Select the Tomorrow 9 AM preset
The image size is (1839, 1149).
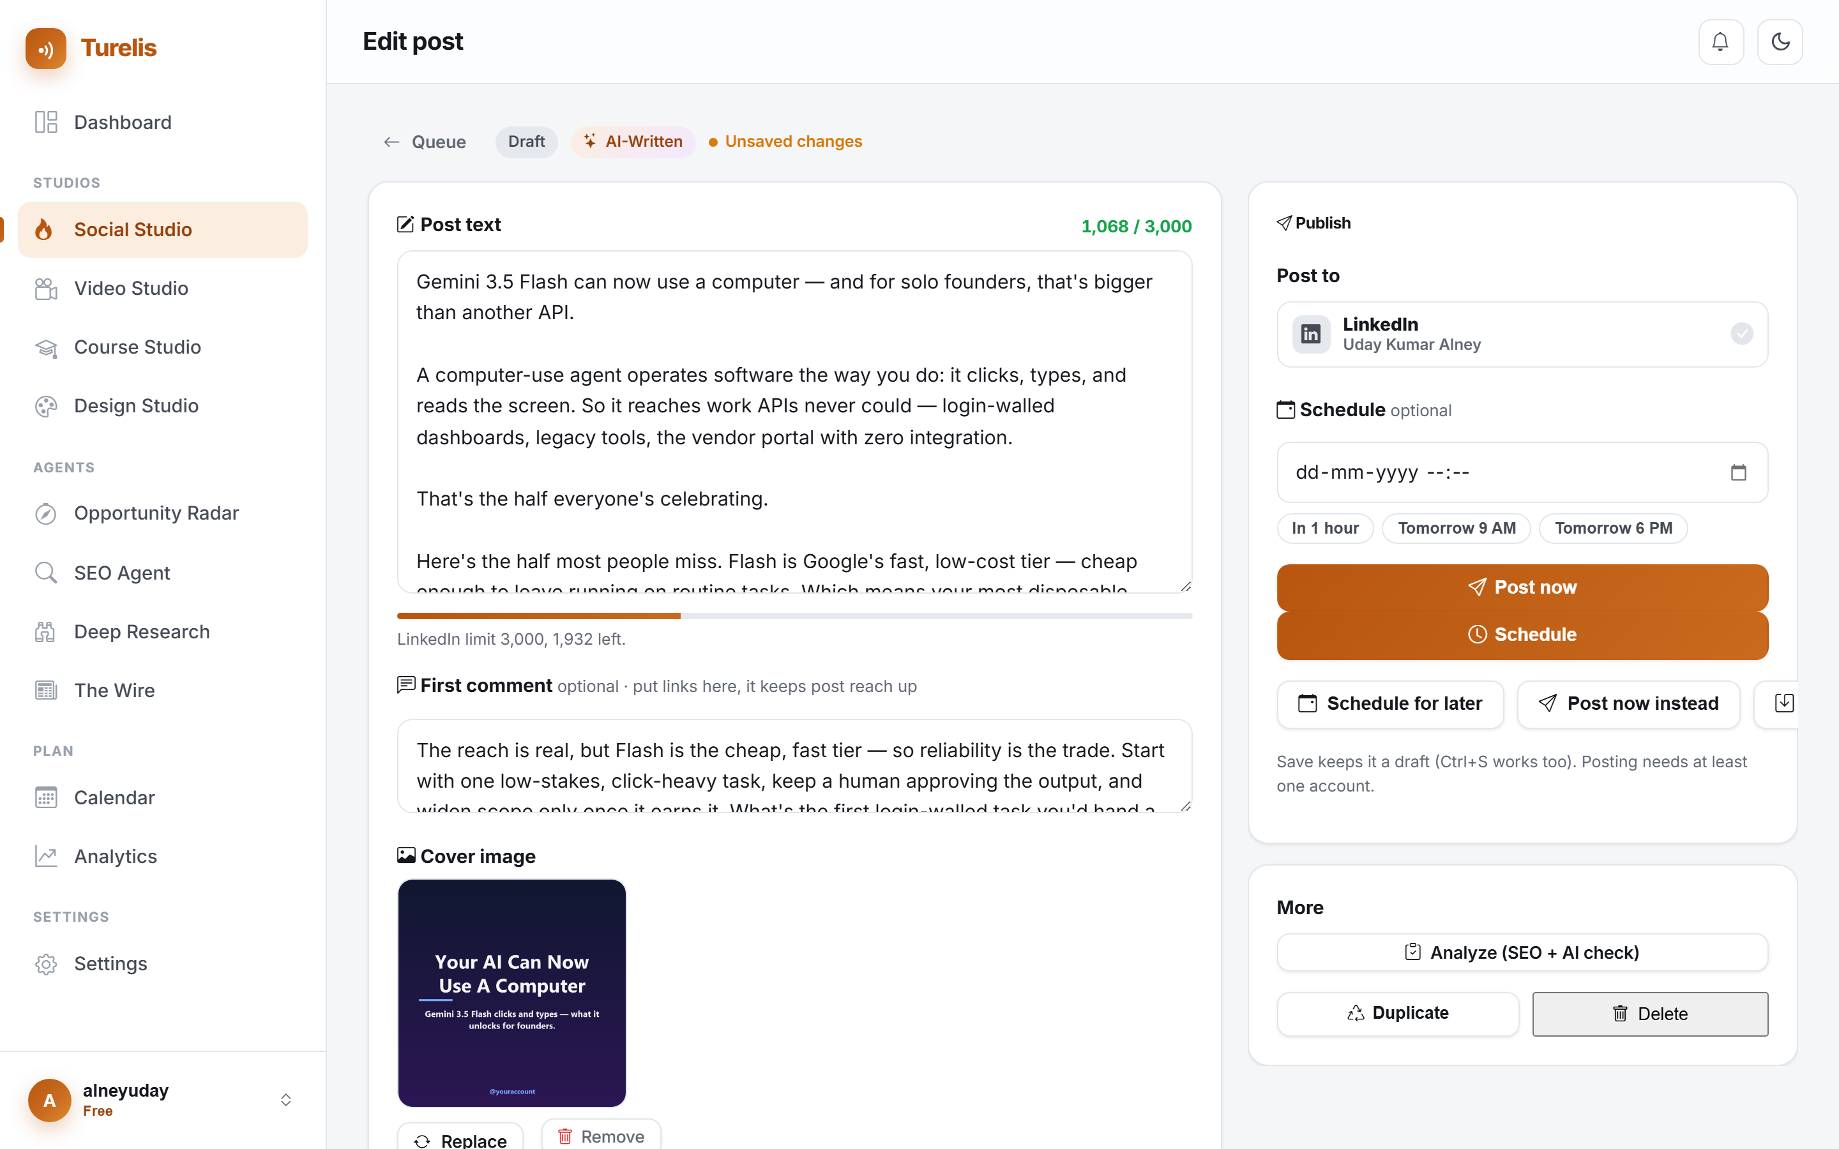click(x=1456, y=529)
